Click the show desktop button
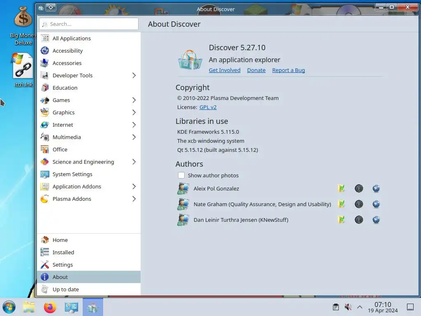The width and height of the screenshot is (421, 316). click(x=410, y=307)
